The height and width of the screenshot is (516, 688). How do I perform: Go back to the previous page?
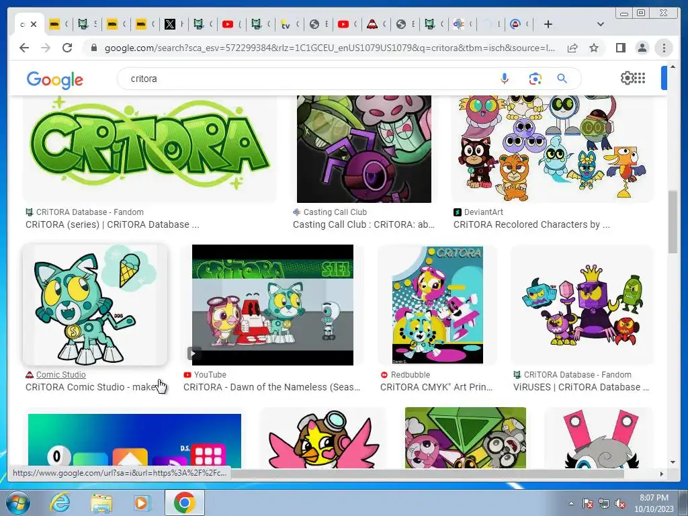24,48
